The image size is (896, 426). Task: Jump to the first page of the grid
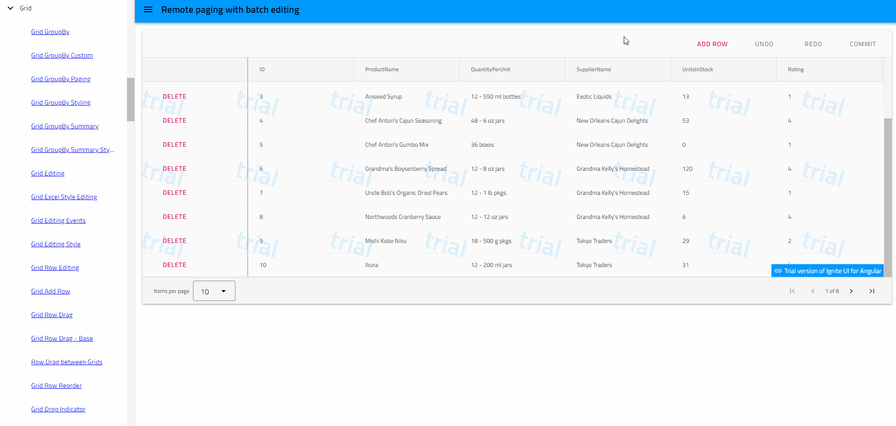[792, 291]
